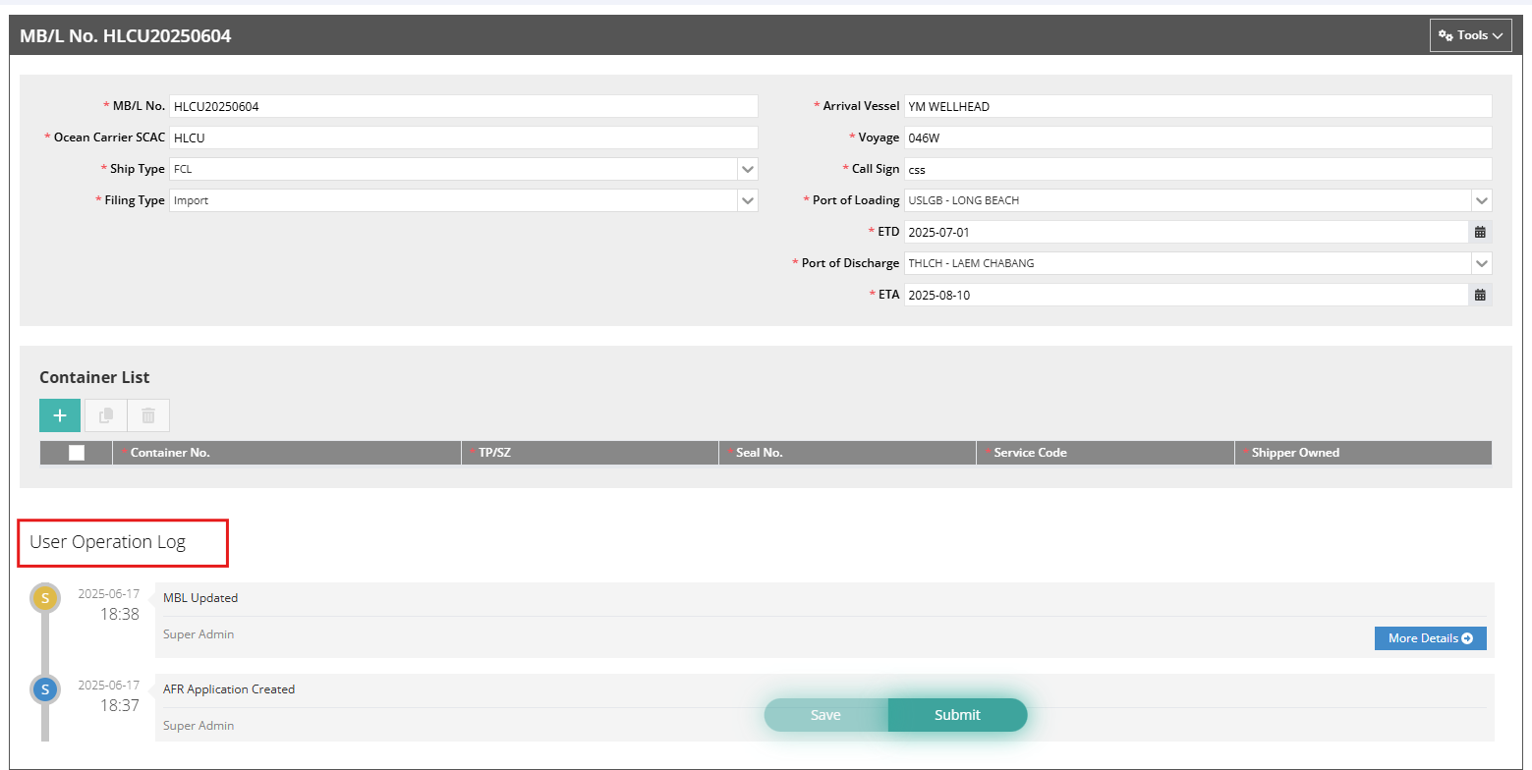Click the Submit button
Screen dimensions: 1532x770
point(957,715)
